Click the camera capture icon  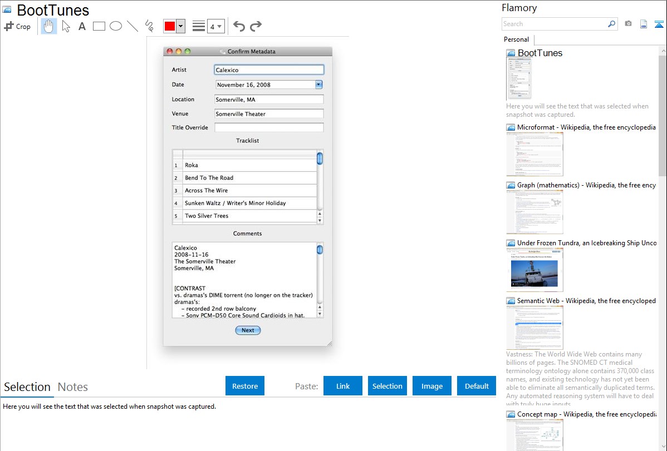click(x=628, y=24)
